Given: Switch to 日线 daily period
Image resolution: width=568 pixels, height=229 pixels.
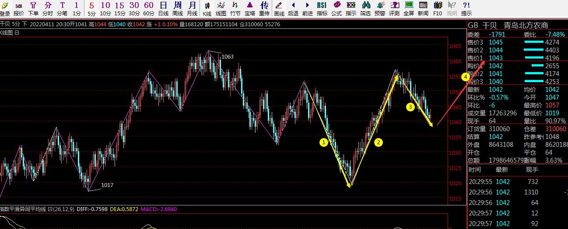Looking at the screenshot, I should (x=163, y=8).
